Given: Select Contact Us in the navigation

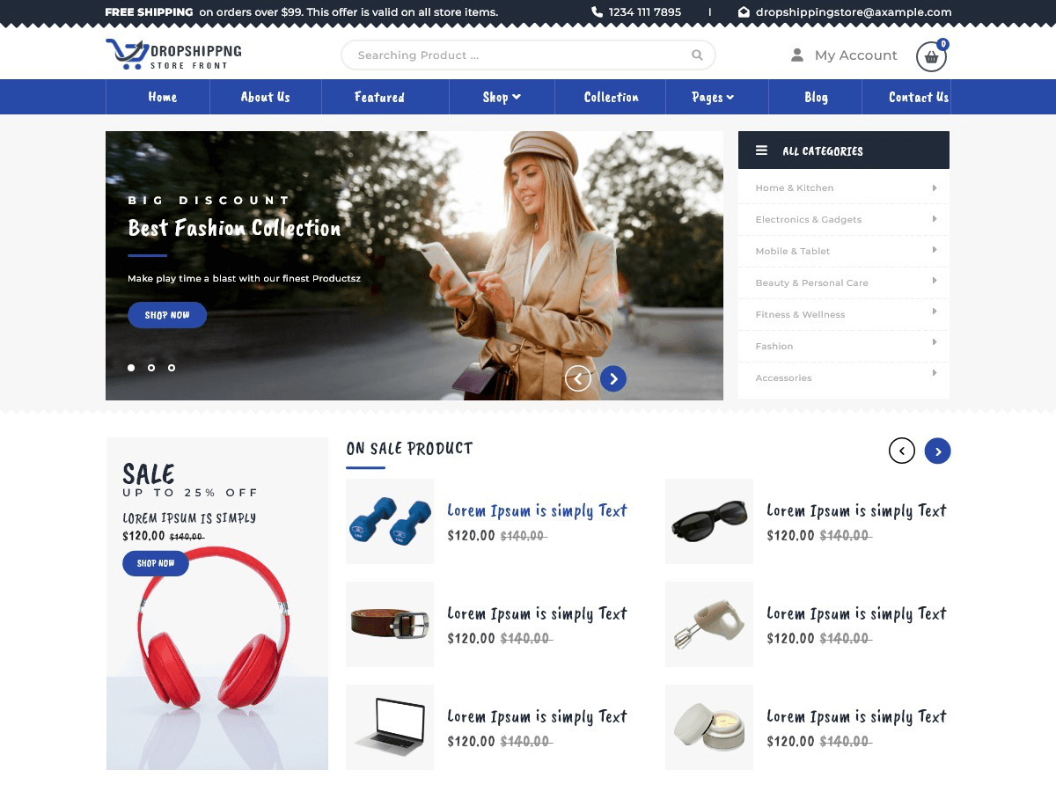Looking at the screenshot, I should pos(917,97).
